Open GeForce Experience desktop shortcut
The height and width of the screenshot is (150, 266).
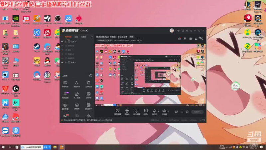coord(16,21)
